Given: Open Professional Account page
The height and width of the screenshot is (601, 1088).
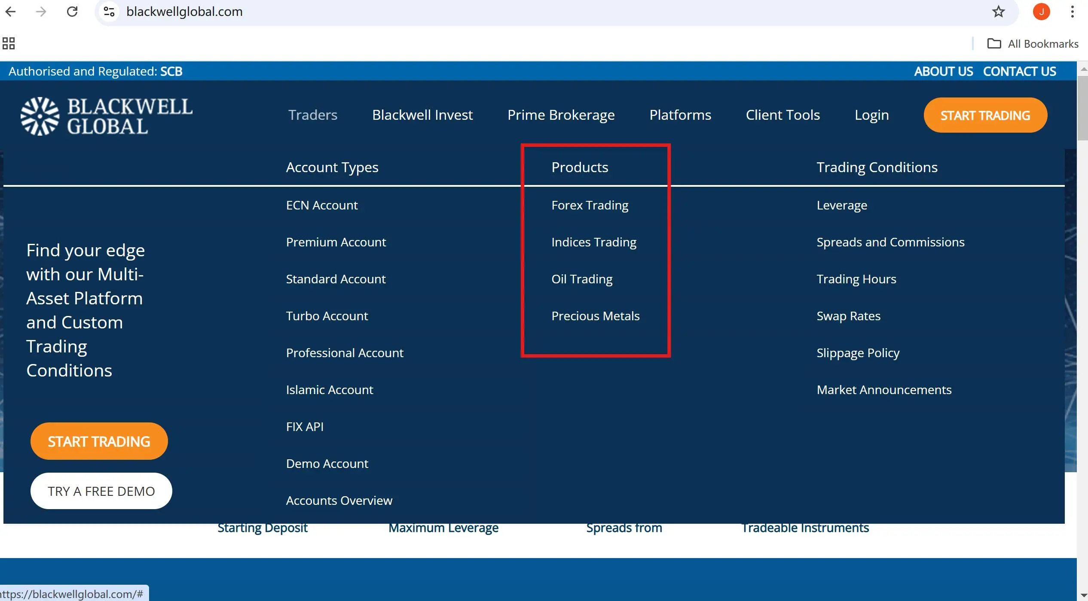Looking at the screenshot, I should coord(345,353).
